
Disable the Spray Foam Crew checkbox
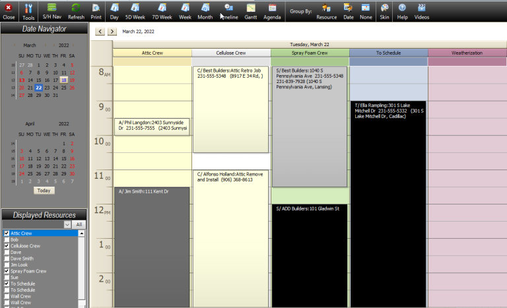click(7, 271)
